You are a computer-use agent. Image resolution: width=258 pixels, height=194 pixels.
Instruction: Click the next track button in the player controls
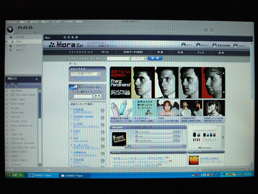click(30, 28)
